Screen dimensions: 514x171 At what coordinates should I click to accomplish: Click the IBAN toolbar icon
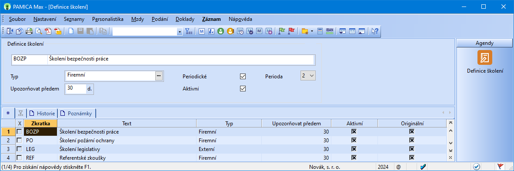tap(330, 31)
